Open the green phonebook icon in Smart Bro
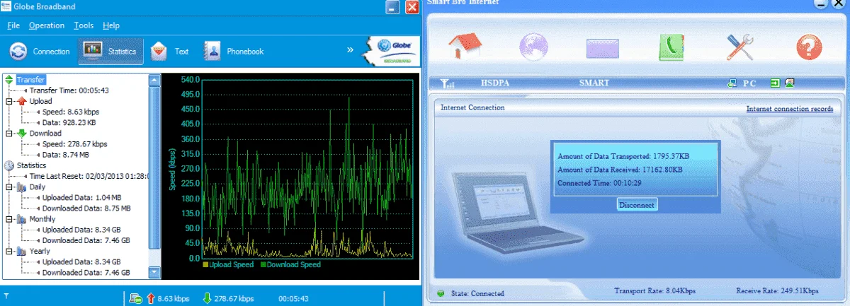This screenshot has width=850, height=306. [671, 48]
